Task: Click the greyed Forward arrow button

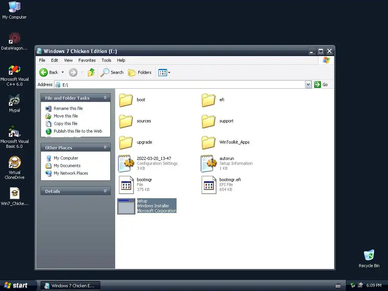Action: pyautogui.click(x=73, y=72)
